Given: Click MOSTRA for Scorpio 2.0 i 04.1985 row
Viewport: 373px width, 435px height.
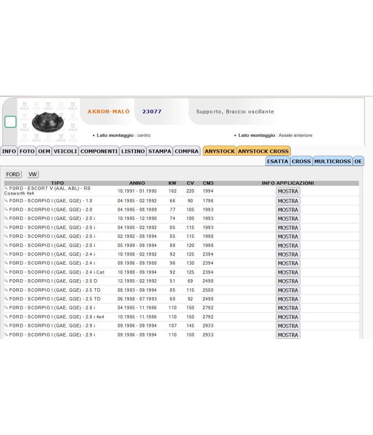Looking at the screenshot, I should 288,227.
